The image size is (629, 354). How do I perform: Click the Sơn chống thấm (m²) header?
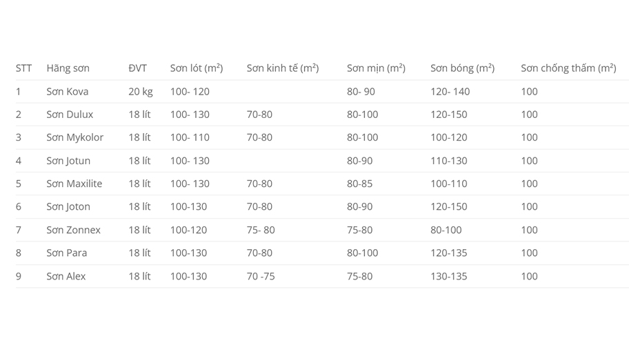568,68
